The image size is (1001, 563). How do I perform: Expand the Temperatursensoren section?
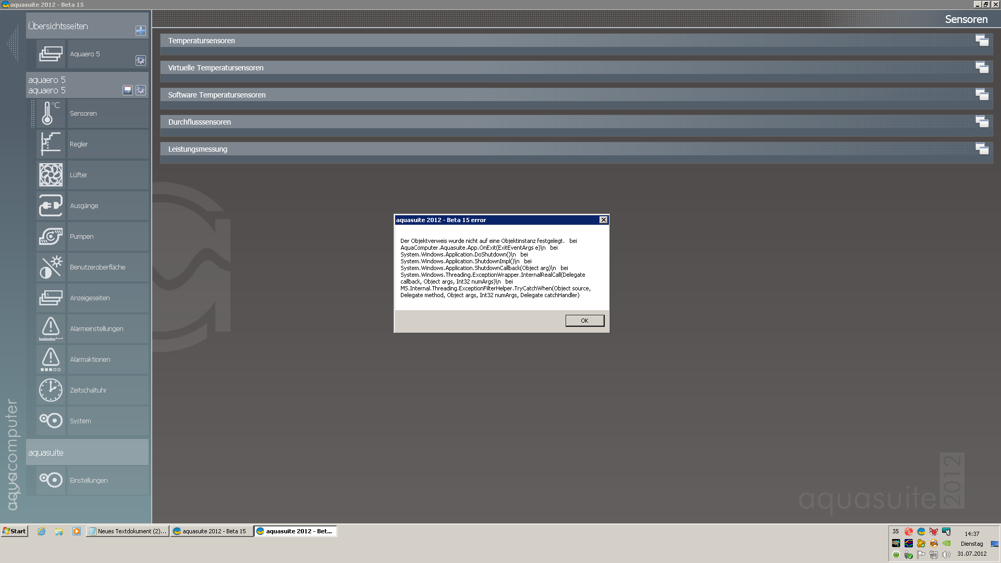pos(982,40)
